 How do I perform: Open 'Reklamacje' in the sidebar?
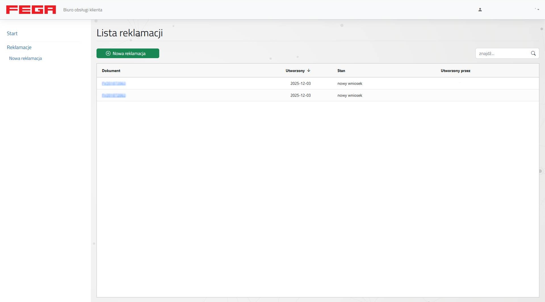[19, 47]
